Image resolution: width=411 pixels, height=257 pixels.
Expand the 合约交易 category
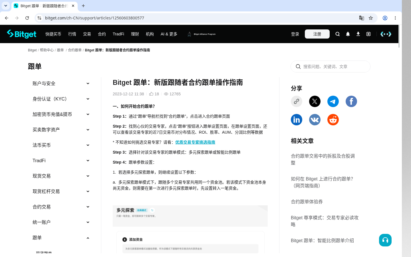point(61,207)
